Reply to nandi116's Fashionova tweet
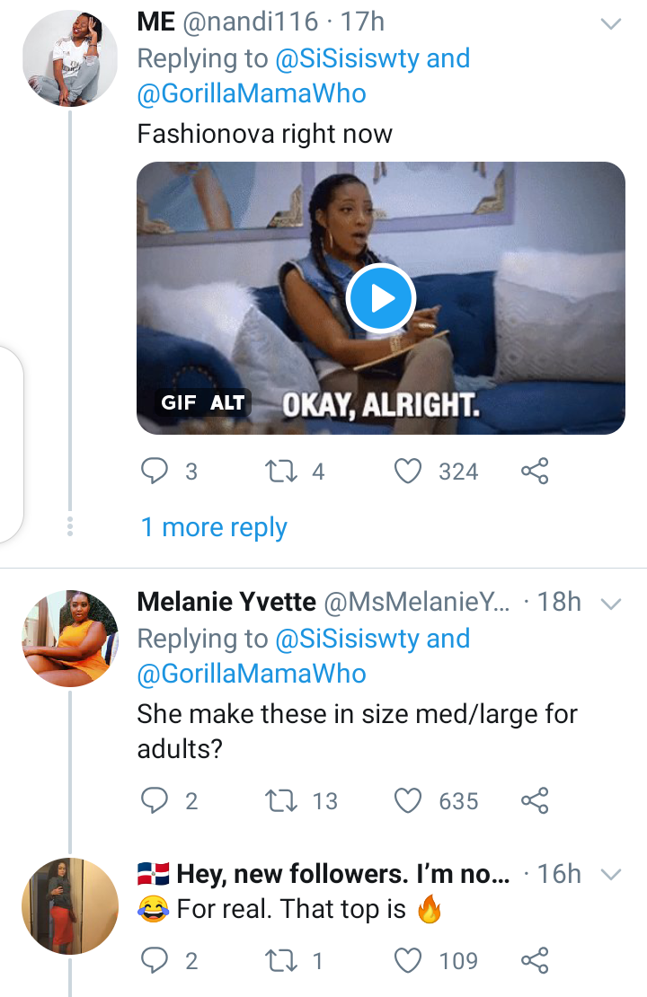The width and height of the screenshot is (647, 997). click(x=155, y=471)
